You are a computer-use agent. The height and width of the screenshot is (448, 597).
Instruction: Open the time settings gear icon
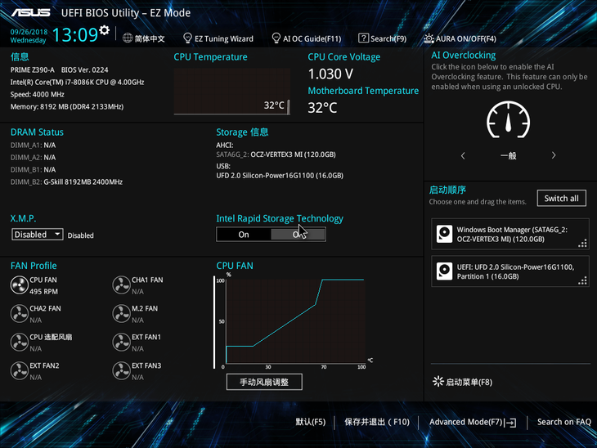coord(105,30)
